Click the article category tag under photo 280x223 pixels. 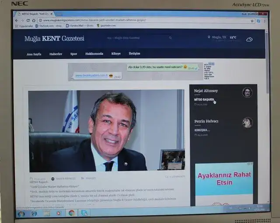pyautogui.click(x=88, y=178)
